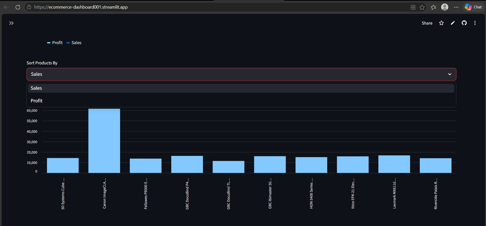Favorite the app with star icon
486x226 pixels.
(x=441, y=23)
